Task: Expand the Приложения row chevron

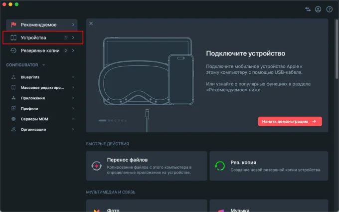Action: pyautogui.click(x=73, y=98)
